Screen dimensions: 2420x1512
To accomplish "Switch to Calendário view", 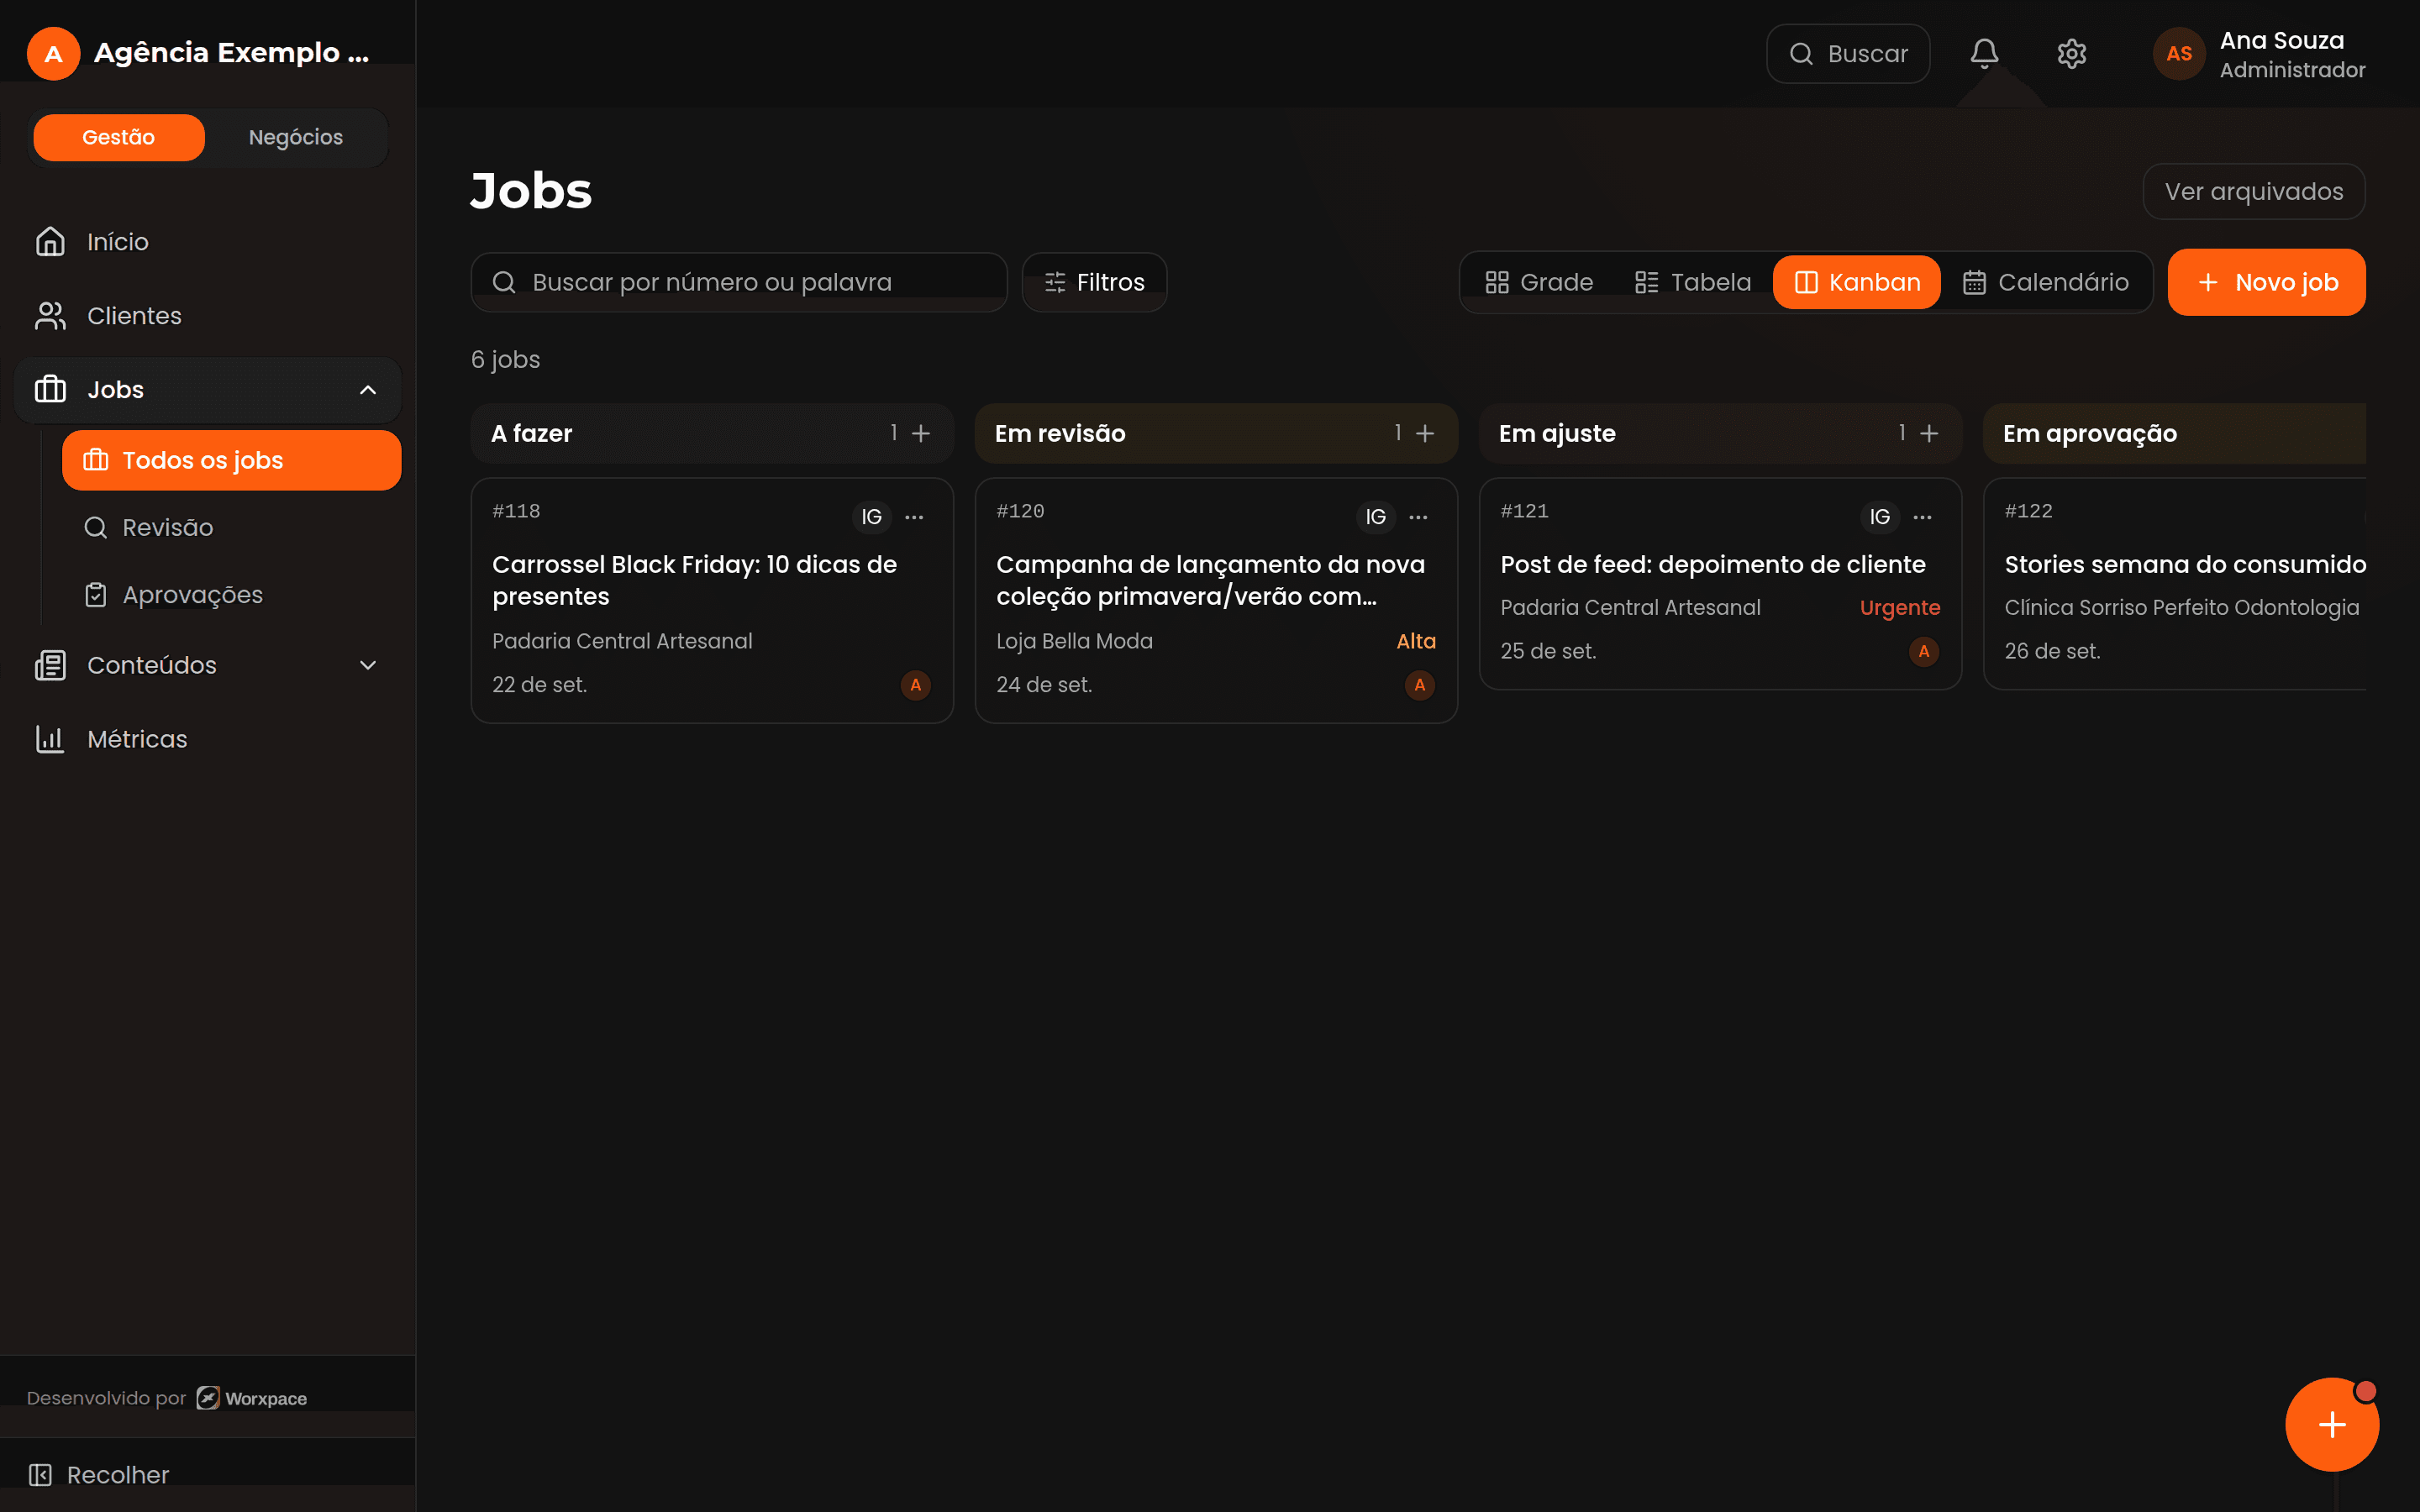I will (2045, 282).
